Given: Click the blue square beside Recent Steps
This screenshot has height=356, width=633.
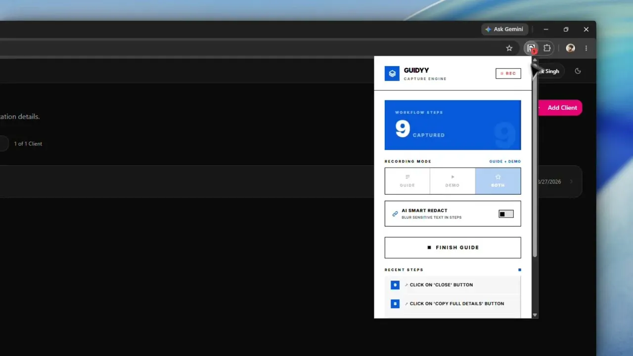Looking at the screenshot, I should tap(520, 270).
